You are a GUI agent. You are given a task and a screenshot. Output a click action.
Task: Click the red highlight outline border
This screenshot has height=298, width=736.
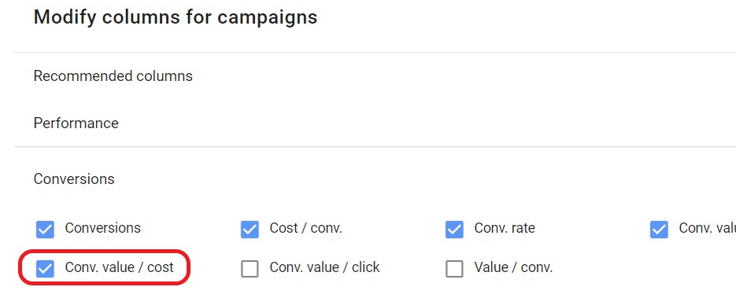104,251
